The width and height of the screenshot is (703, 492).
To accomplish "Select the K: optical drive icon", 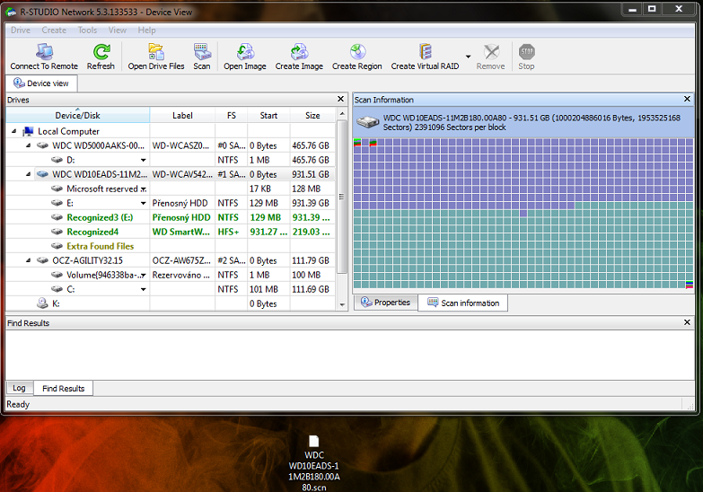I will [42, 303].
